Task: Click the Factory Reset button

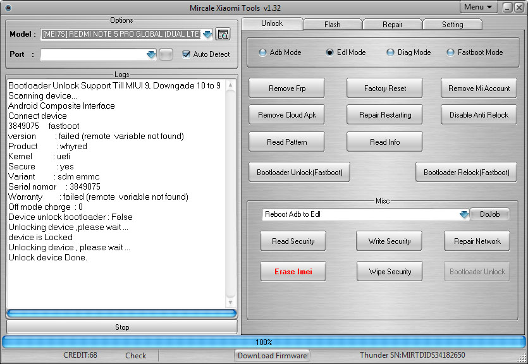Action: [384, 88]
